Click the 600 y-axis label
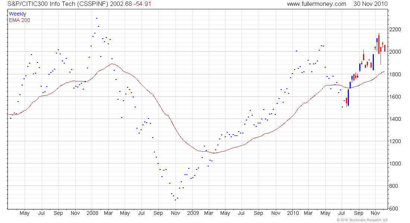Image resolution: width=410 pixels, height=223 pixels. 394,209
